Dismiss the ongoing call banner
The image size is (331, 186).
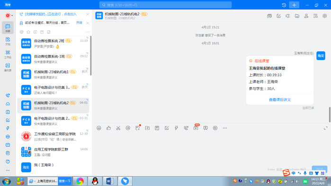pos(88,14)
